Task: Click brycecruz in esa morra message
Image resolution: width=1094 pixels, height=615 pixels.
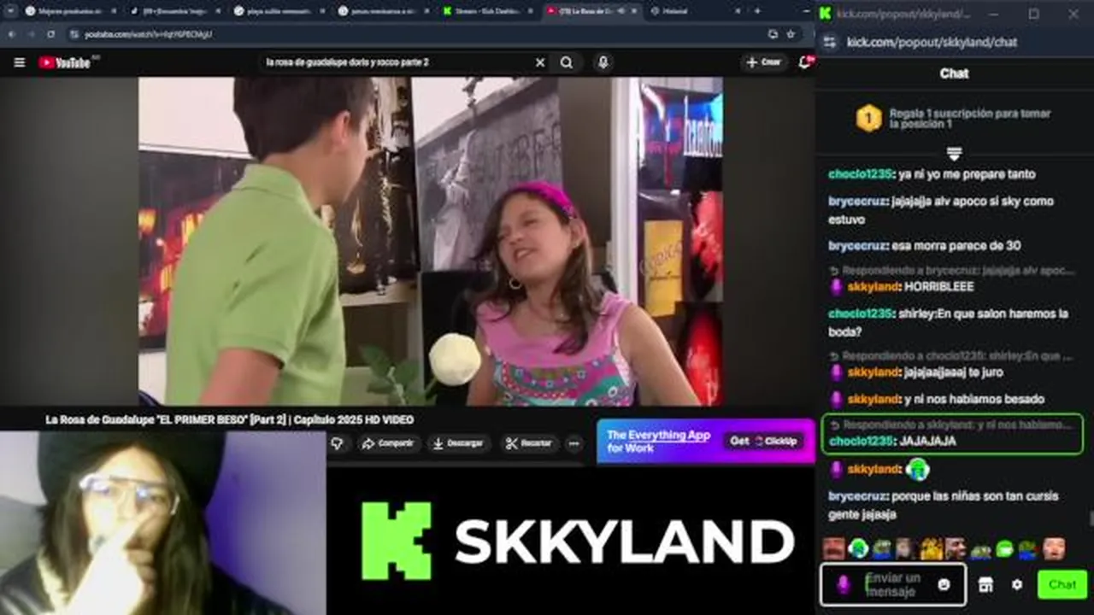Action: click(x=857, y=246)
